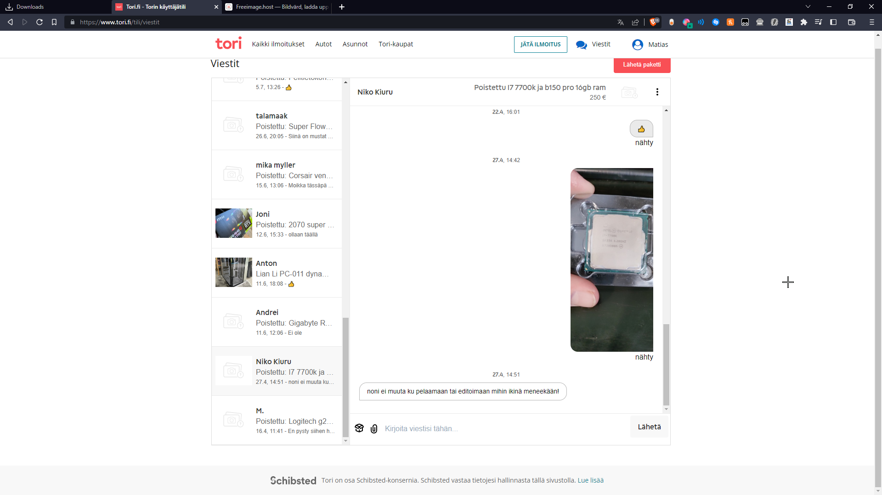The width and height of the screenshot is (882, 495).
Task: Open a new browser tab
Action: (x=342, y=7)
